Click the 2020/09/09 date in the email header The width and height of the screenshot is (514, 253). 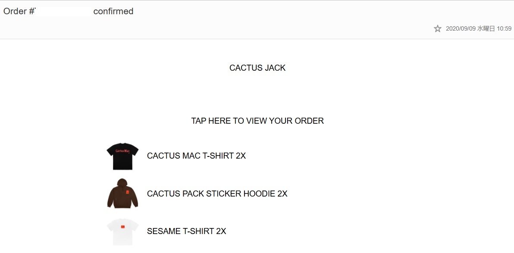(x=461, y=29)
